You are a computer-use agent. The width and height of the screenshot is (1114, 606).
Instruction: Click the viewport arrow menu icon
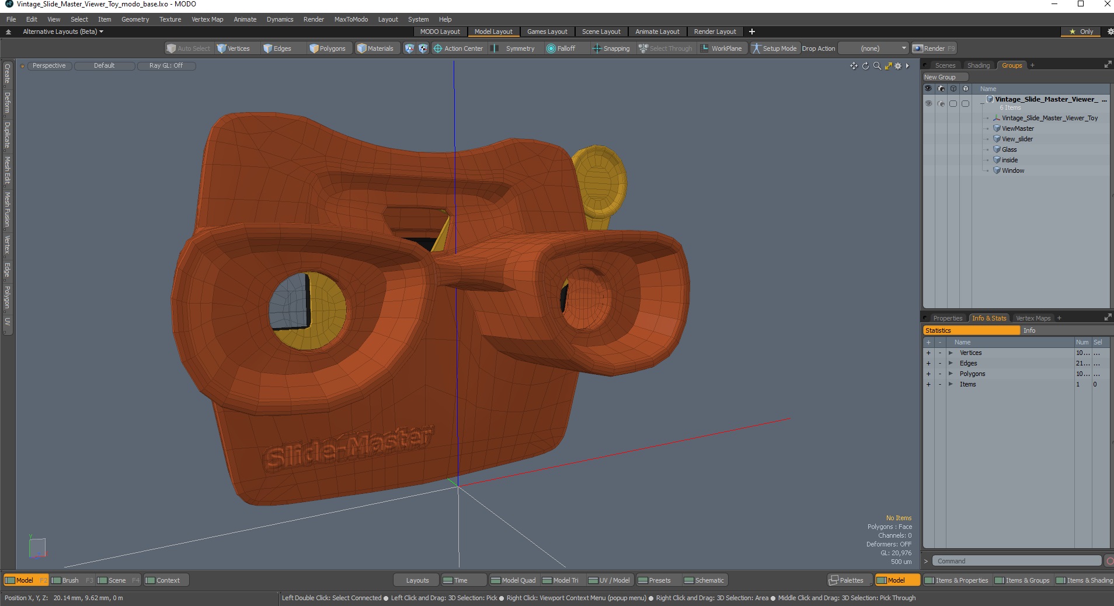pyautogui.click(x=907, y=66)
